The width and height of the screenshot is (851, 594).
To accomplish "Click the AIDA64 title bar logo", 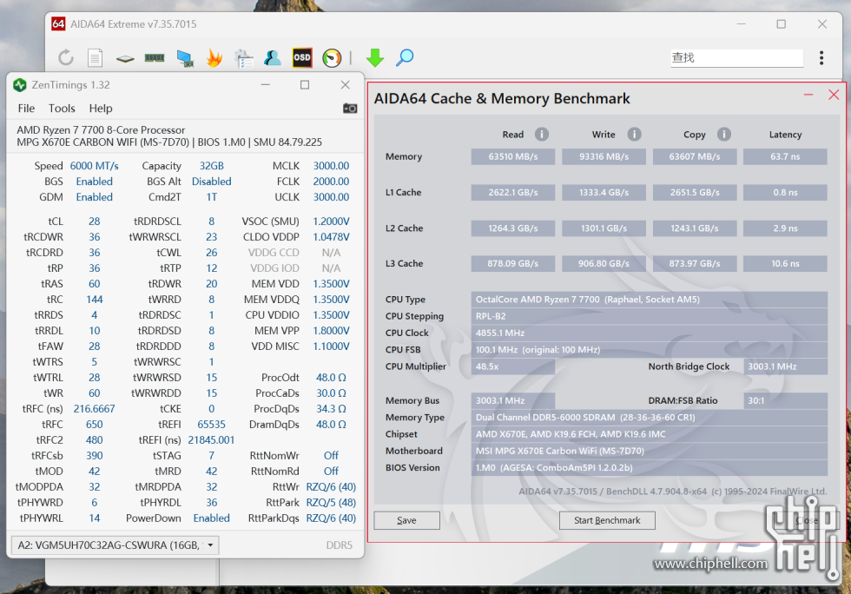I will click(58, 24).
